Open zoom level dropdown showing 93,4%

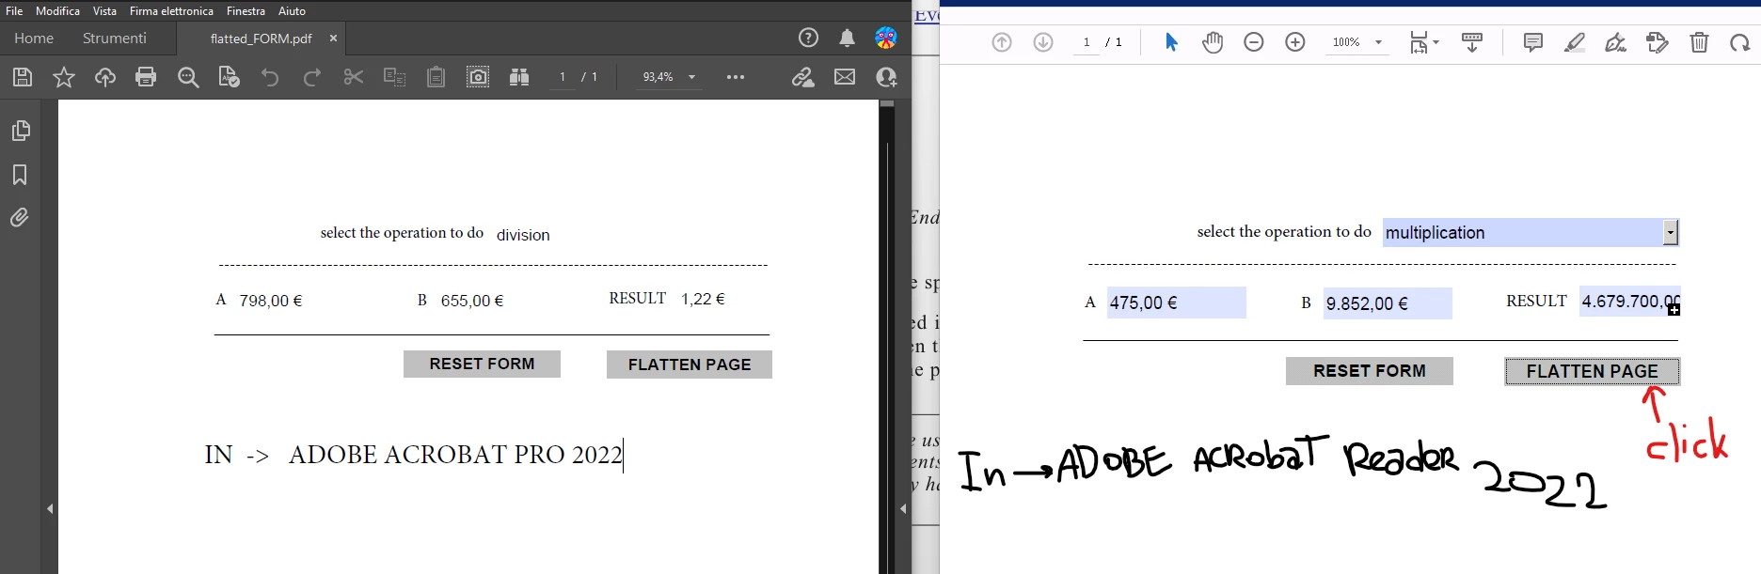pyautogui.click(x=669, y=77)
